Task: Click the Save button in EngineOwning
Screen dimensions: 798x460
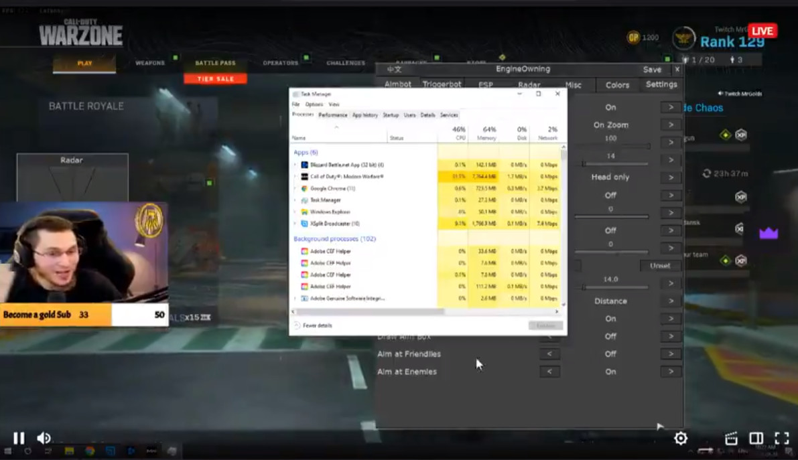Action: tap(652, 70)
